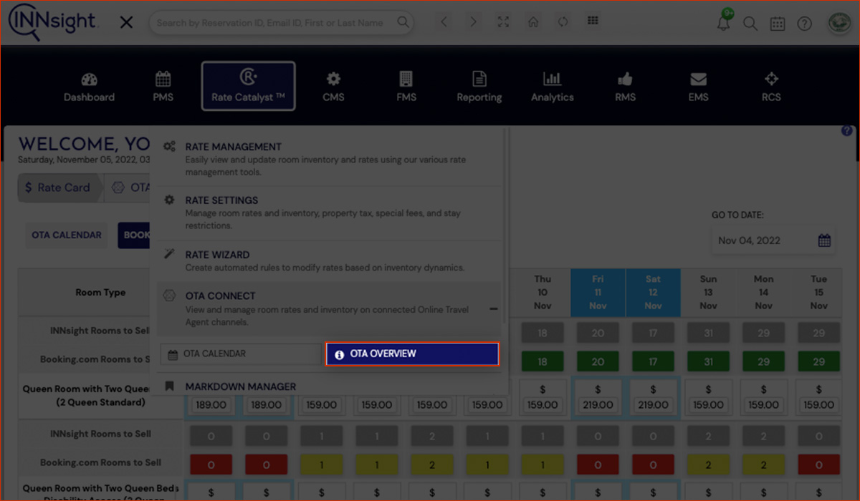Viewport: 860px width, 501px height.
Task: Open the RMS thumbs-up module
Action: (x=625, y=87)
